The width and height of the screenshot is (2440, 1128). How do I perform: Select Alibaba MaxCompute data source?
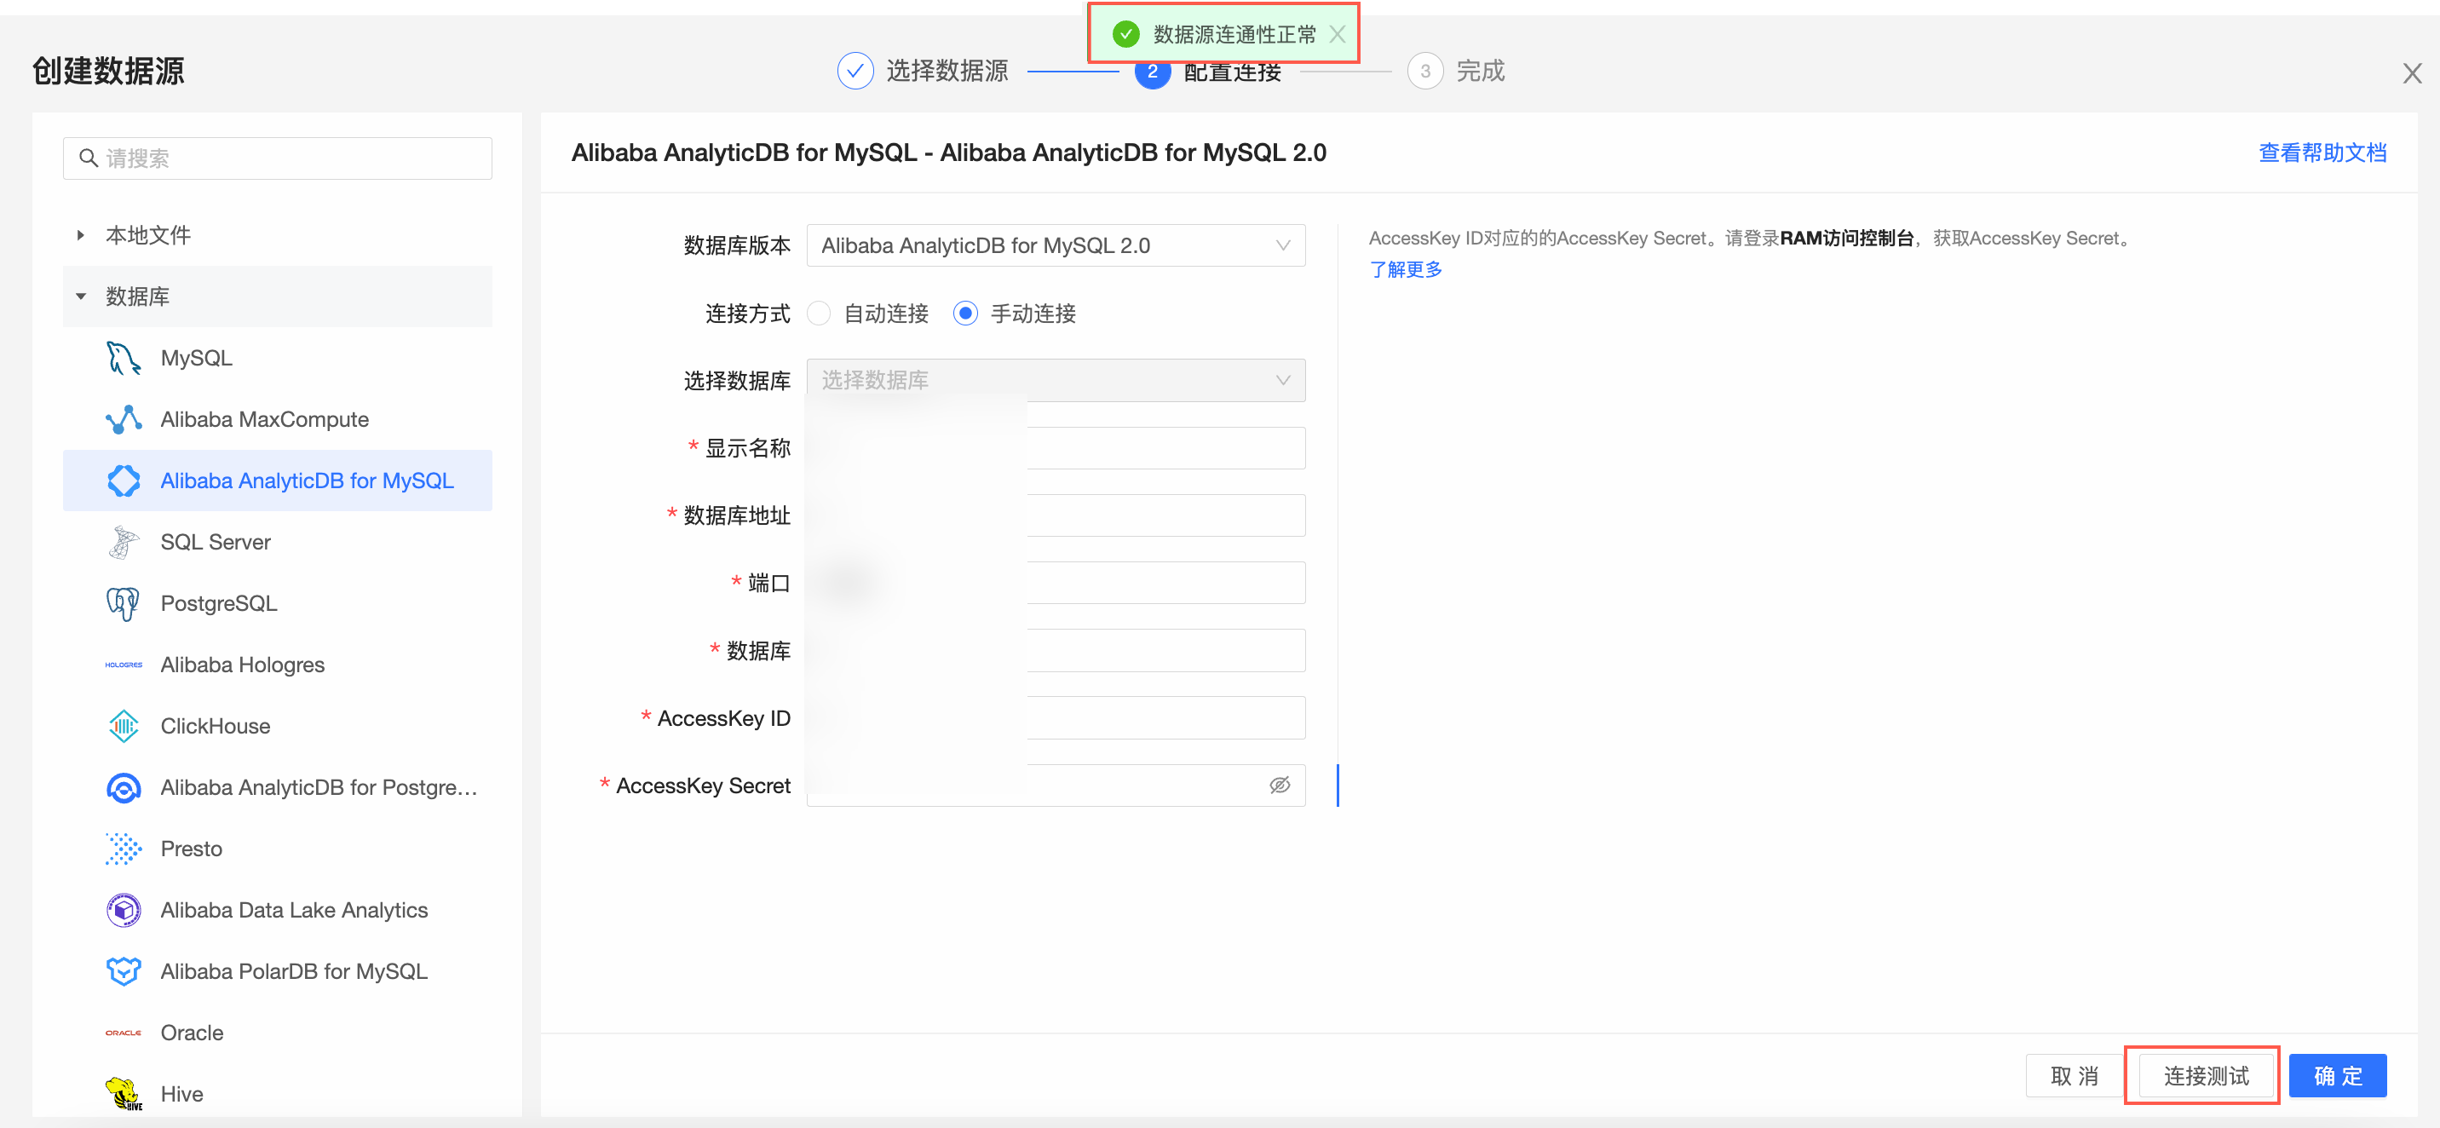click(x=278, y=419)
